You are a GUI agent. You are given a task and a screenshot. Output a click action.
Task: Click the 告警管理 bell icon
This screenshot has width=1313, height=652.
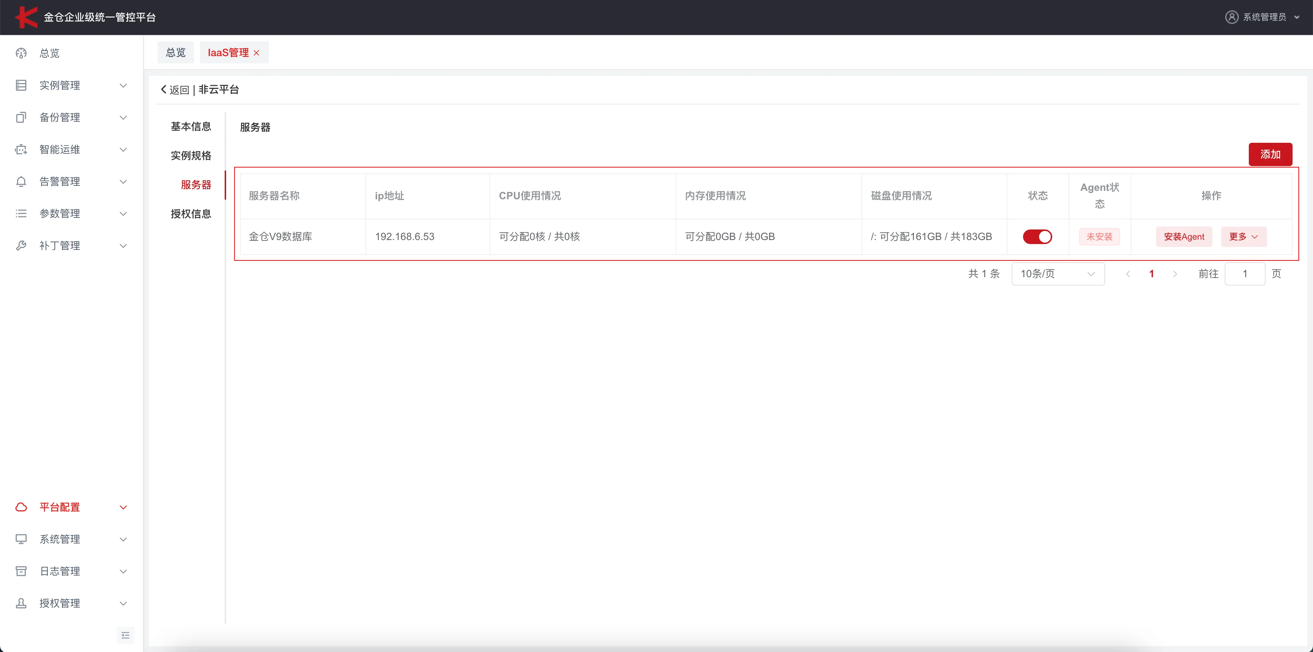pyautogui.click(x=21, y=182)
